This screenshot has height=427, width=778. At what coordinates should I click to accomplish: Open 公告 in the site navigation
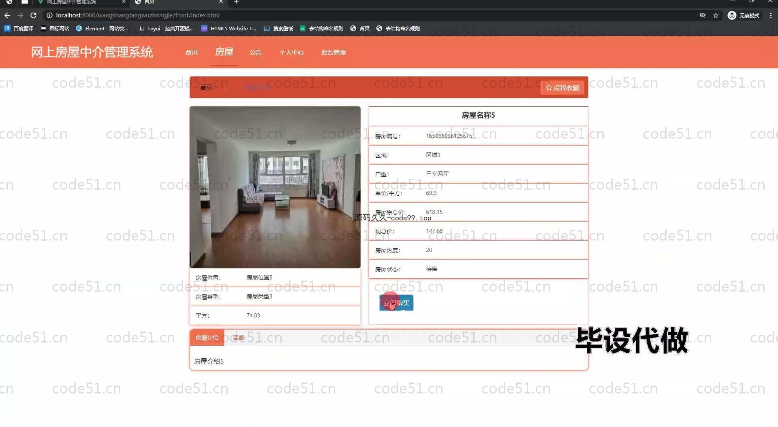coord(255,53)
